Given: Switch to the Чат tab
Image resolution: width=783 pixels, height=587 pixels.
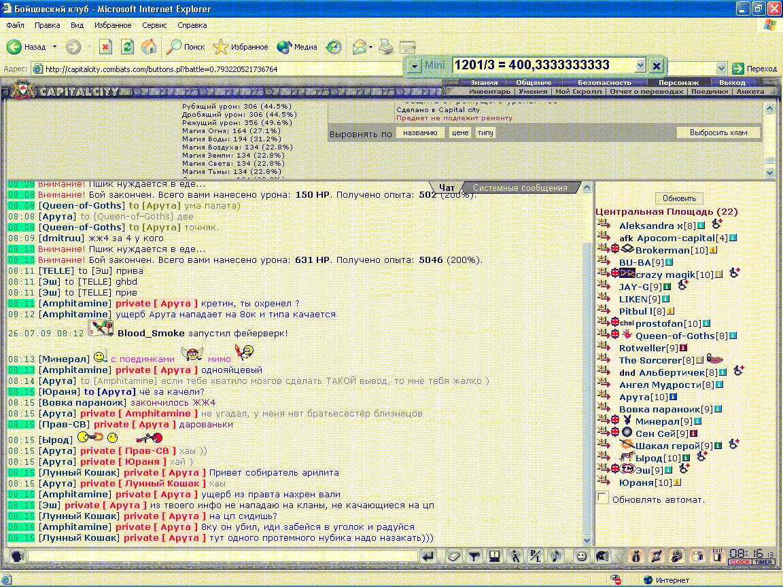Looking at the screenshot, I should point(447,188).
